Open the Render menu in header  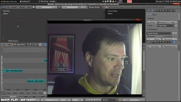coord(14,7)
